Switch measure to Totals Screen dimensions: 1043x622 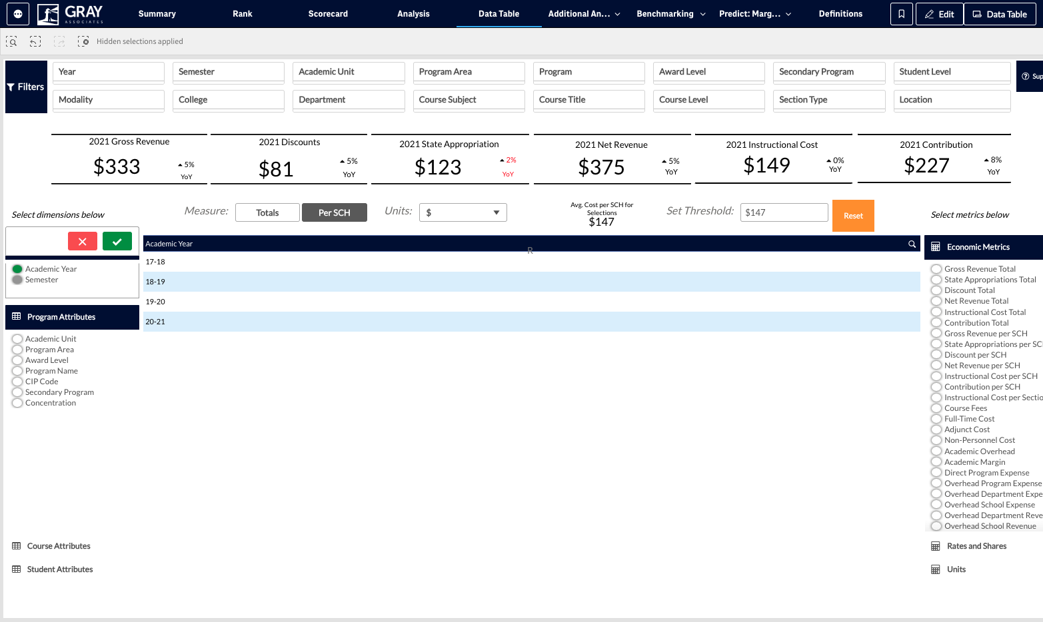[267, 212]
